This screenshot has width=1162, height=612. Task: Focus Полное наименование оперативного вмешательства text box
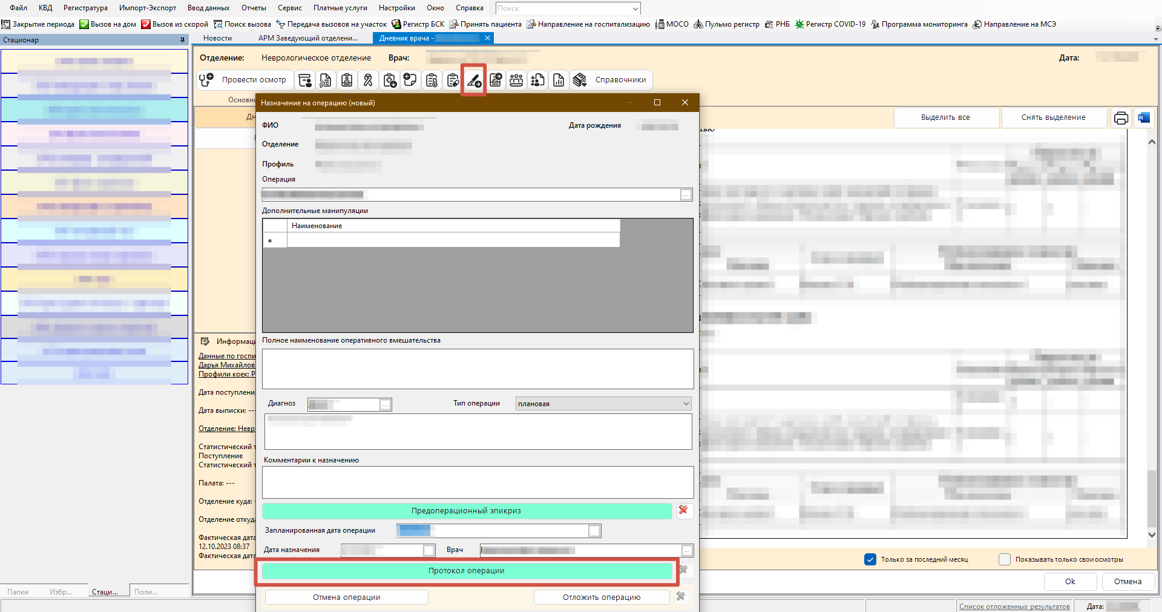[x=478, y=369]
